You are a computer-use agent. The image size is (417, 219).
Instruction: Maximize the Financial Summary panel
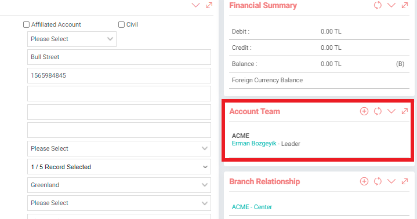[404, 5]
